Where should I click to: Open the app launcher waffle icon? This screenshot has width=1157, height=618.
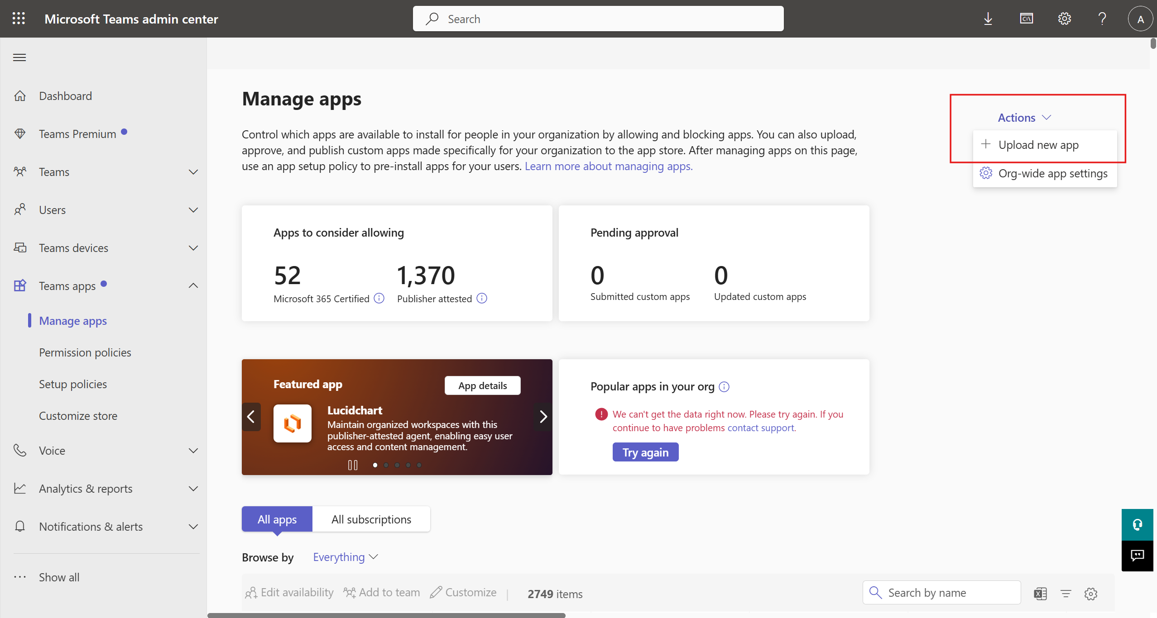point(19,19)
